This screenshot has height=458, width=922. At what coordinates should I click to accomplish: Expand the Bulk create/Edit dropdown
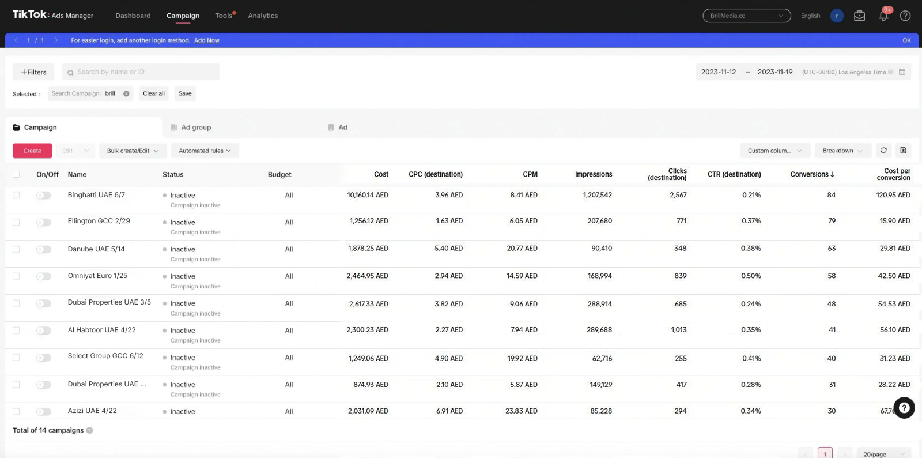pyautogui.click(x=133, y=151)
